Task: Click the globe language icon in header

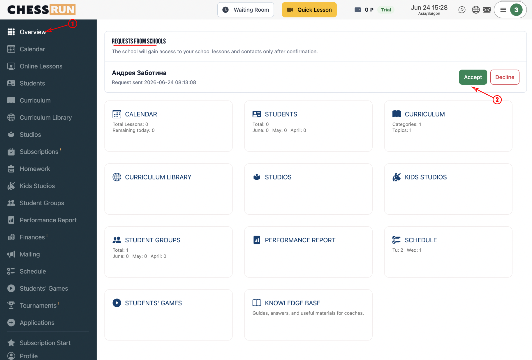Action: coord(476,10)
